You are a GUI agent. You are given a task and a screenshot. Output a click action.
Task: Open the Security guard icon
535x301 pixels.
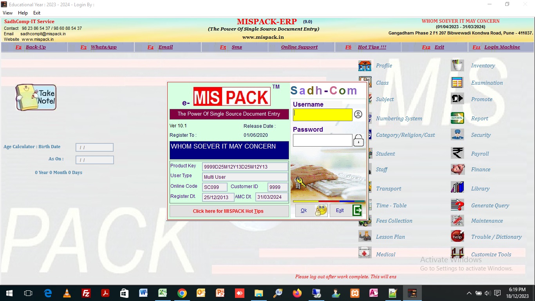(x=457, y=134)
